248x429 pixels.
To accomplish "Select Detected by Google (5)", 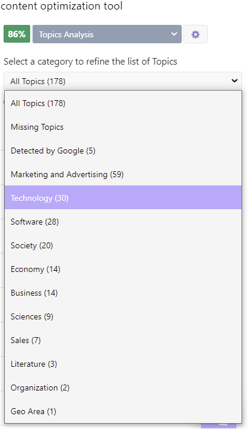I will click(x=123, y=151).
